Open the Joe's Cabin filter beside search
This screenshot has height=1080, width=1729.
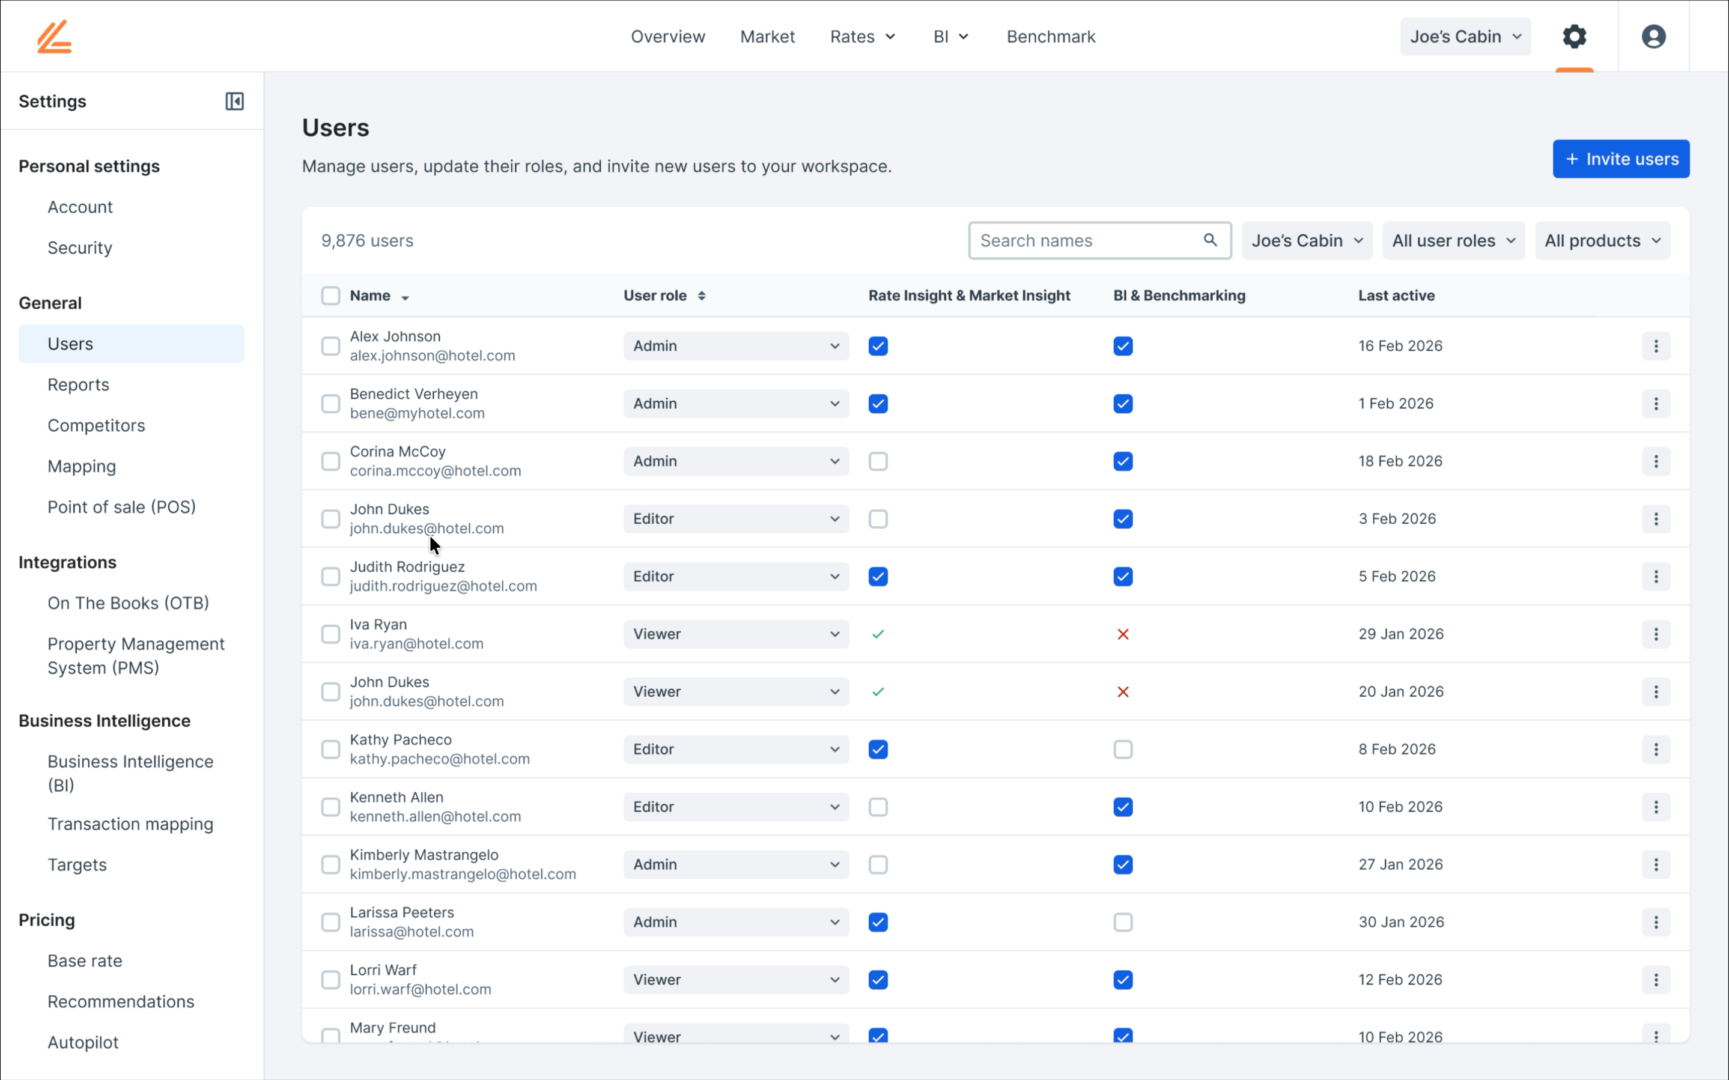pos(1306,241)
